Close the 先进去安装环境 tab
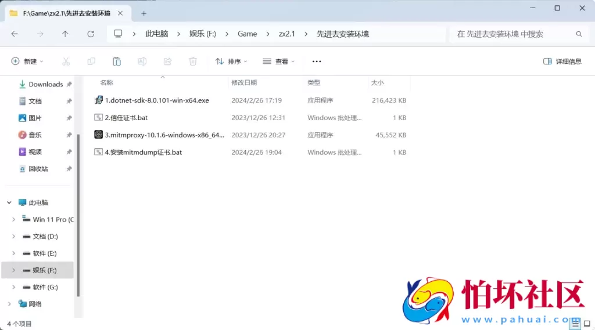595x330 pixels. coord(120,13)
